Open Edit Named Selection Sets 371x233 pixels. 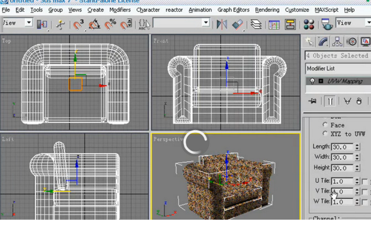[144, 24]
